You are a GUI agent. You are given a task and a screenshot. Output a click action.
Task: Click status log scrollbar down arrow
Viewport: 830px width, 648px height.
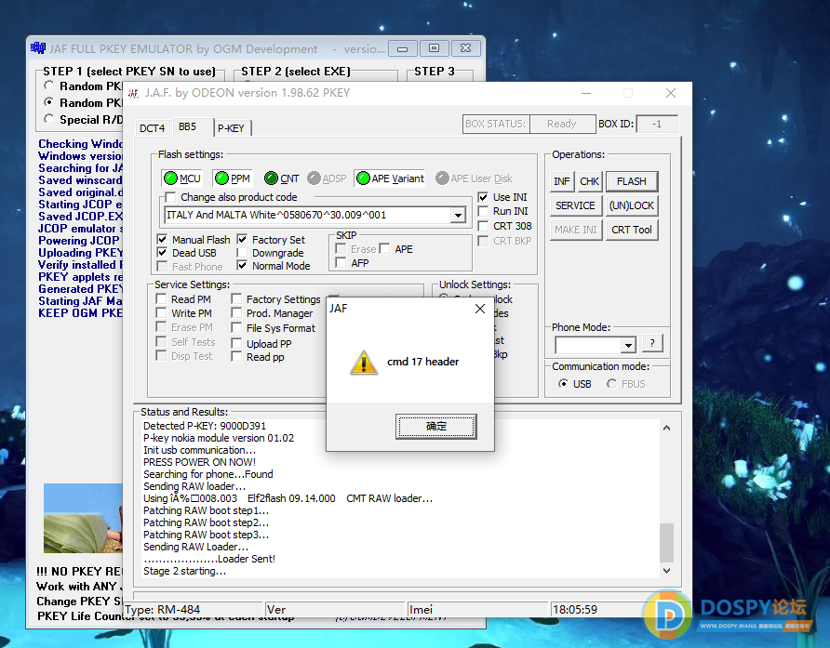tap(667, 571)
